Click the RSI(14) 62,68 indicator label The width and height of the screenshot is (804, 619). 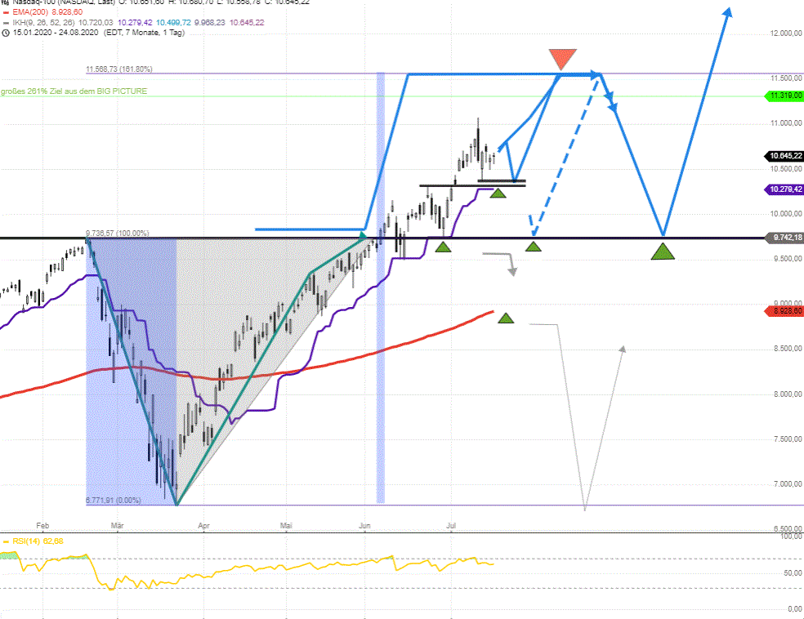point(38,541)
